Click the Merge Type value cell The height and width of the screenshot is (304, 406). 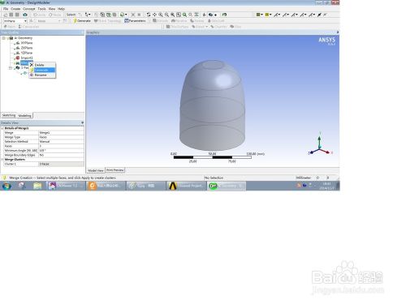click(61, 137)
